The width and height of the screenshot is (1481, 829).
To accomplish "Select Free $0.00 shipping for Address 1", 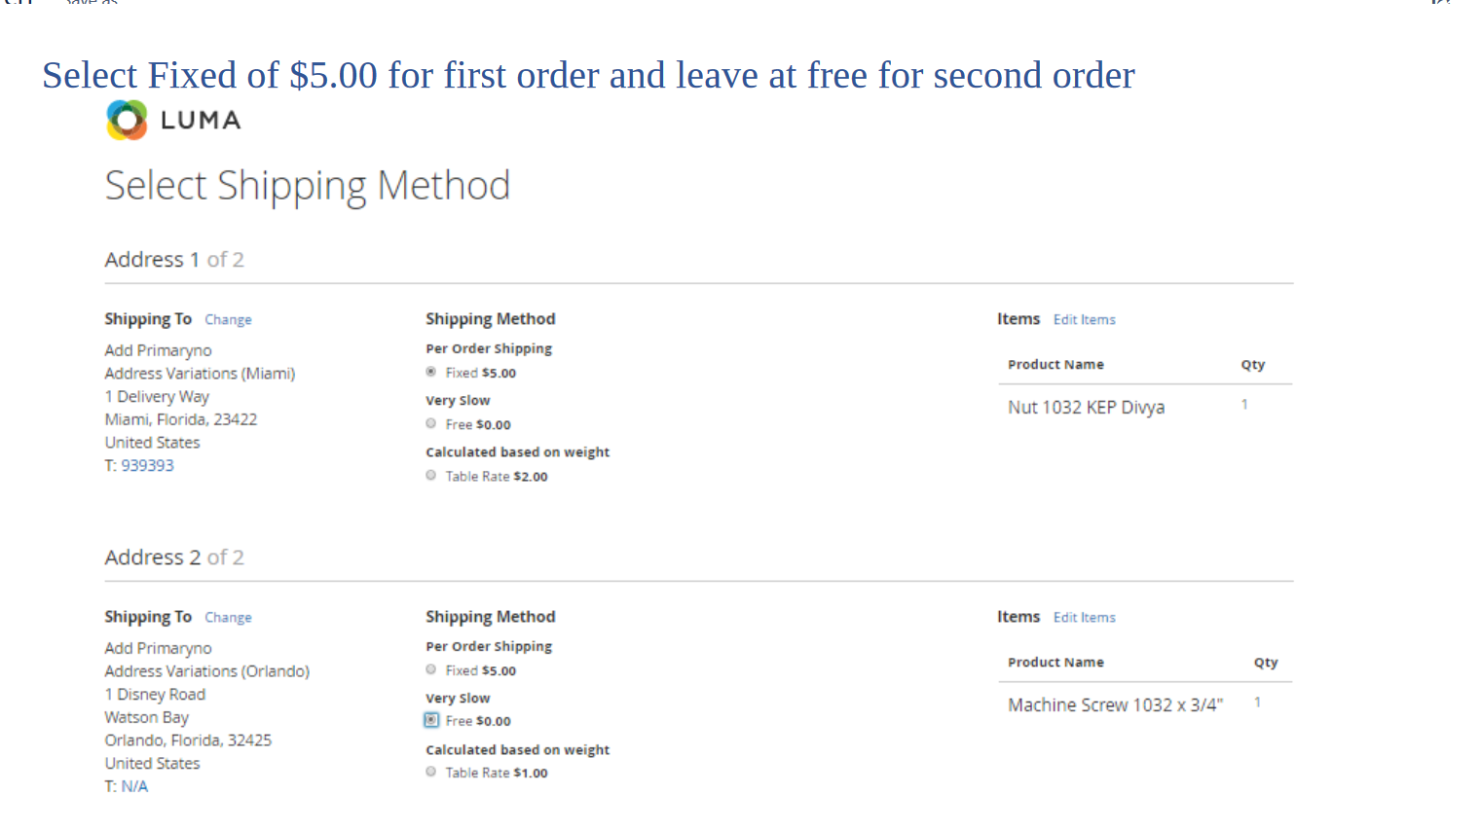I will pyautogui.click(x=430, y=422).
